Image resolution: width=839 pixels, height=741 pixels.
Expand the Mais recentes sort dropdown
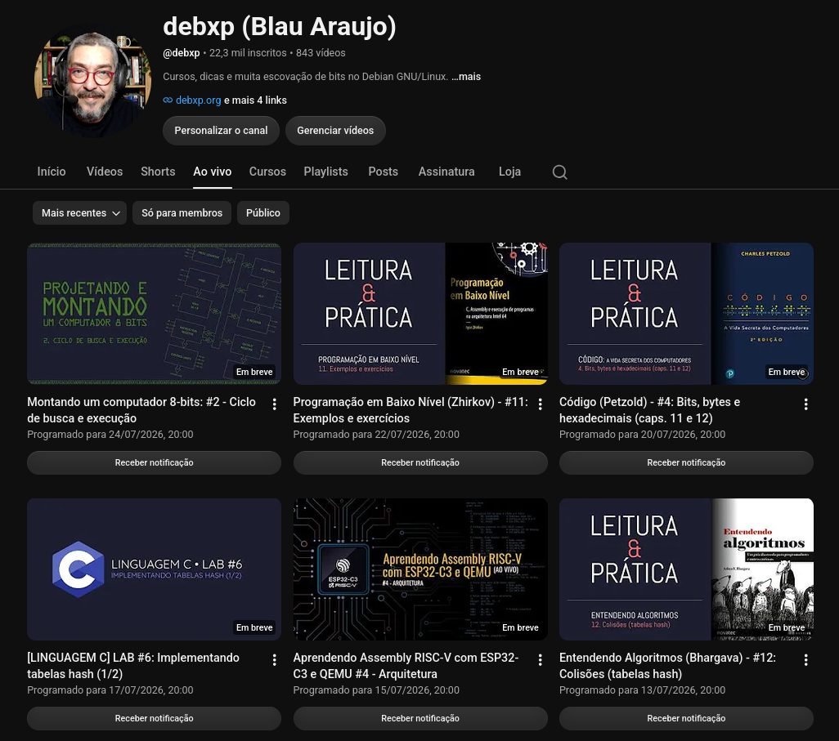pos(79,212)
